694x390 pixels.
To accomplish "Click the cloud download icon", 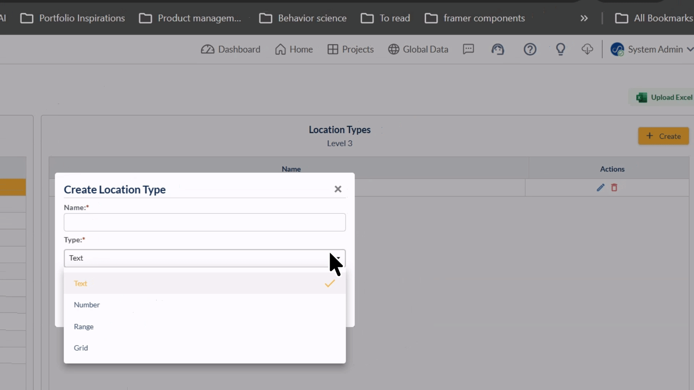I will tap(587, 49).
